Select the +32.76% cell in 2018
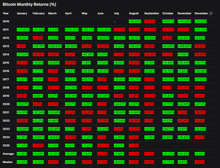The width and height of the screenshot is (220, 168). pyautogui.click(x=71, y=88)
